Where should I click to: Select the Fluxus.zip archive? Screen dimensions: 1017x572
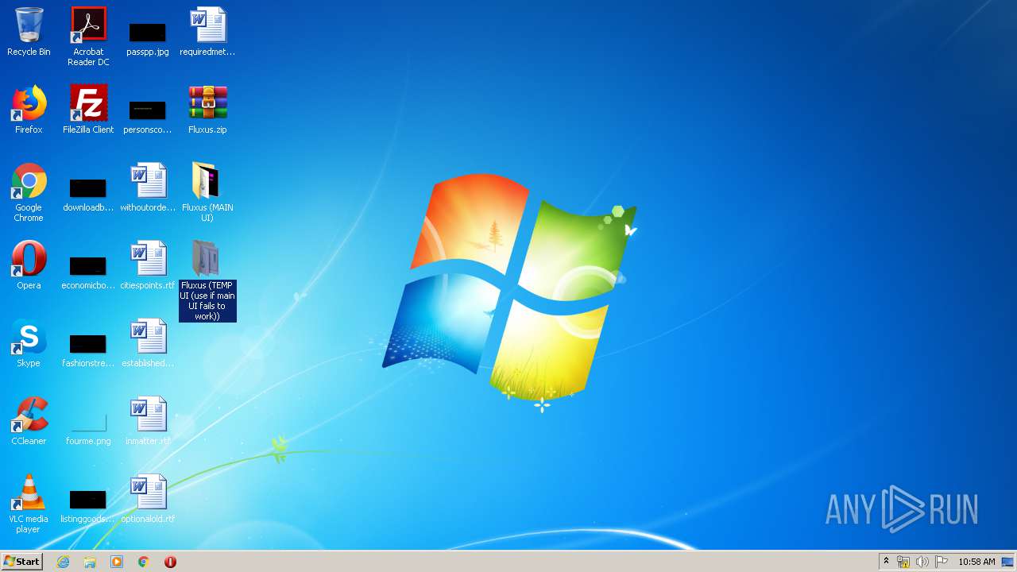click(207, 110)
